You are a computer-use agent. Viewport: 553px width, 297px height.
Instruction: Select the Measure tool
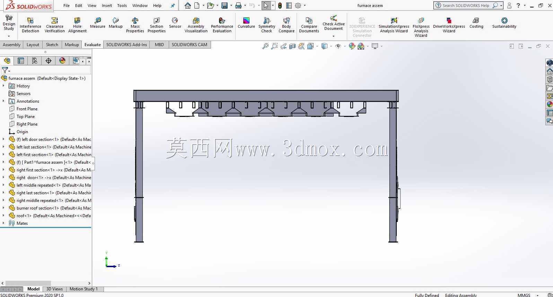point(98,23)
